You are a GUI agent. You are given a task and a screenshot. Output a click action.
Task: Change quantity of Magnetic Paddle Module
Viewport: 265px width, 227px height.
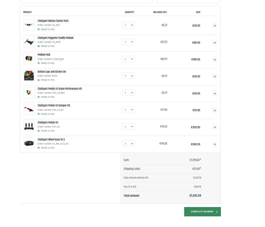128,42
